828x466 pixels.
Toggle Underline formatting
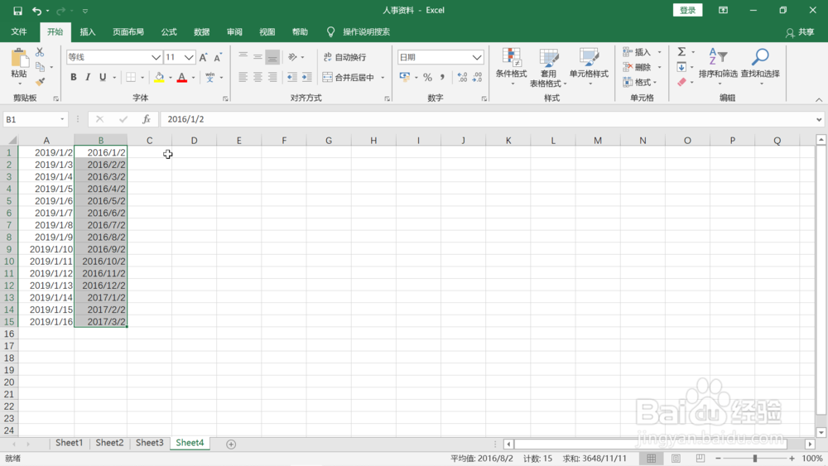pos(103,78)
